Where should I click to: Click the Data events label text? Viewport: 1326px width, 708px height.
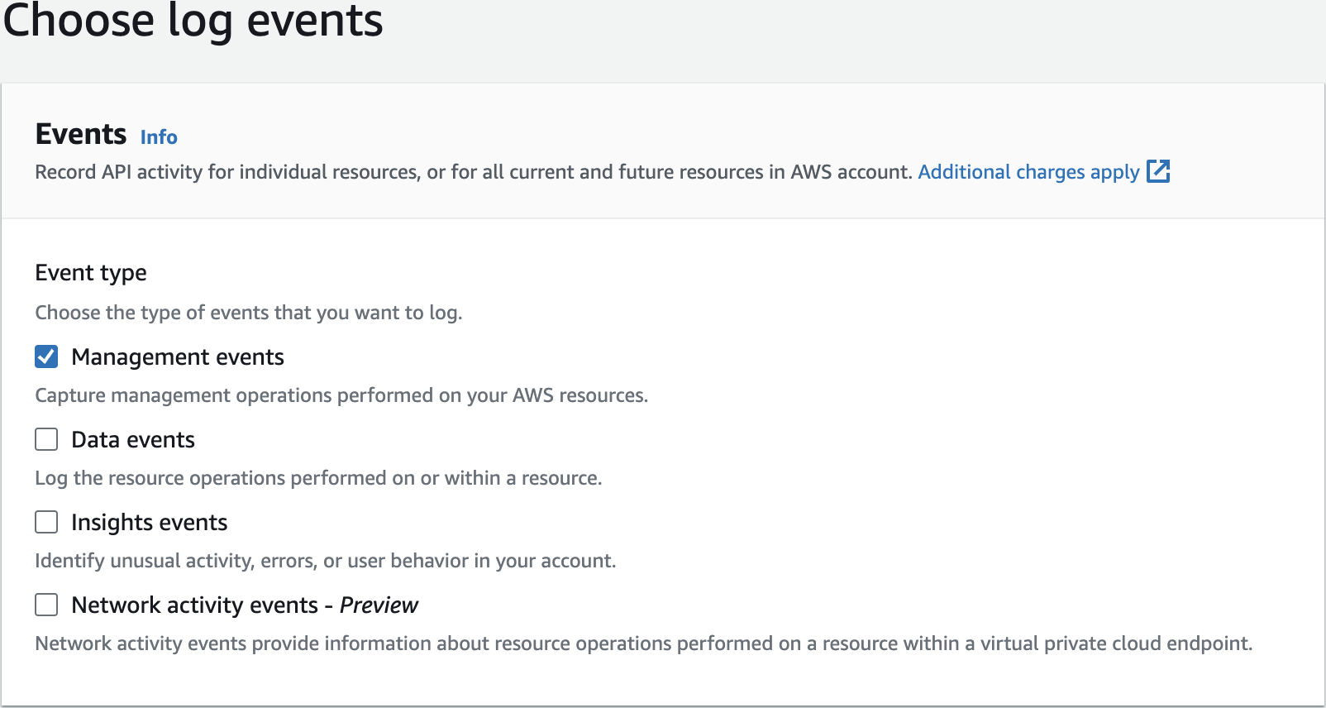coord(133,439)
